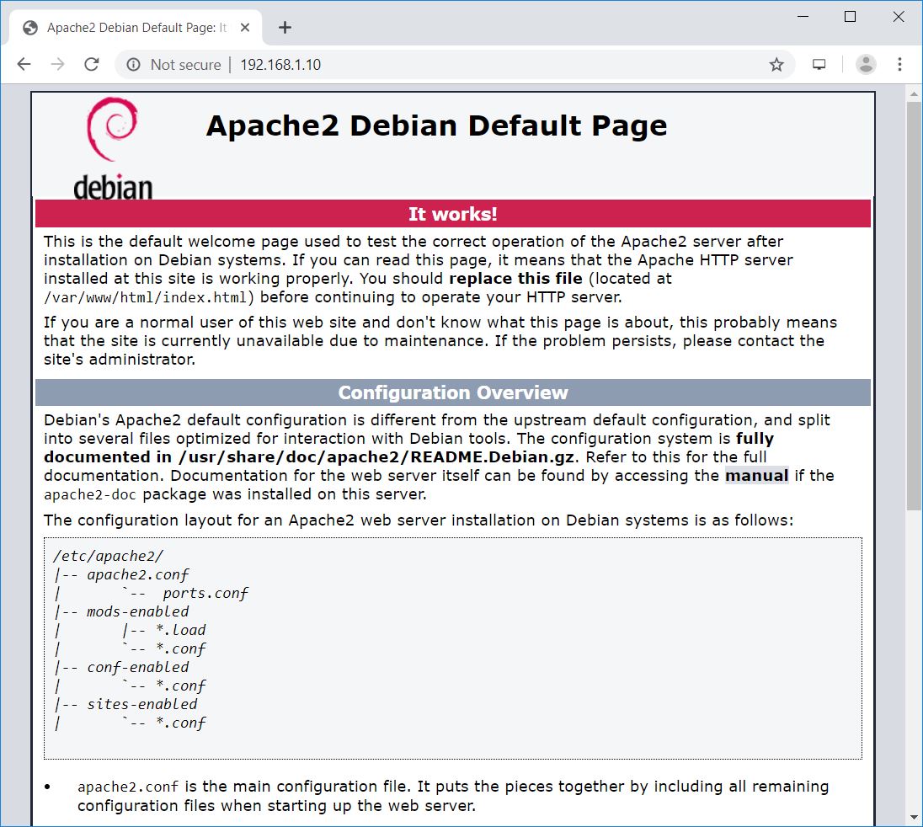Open Chrome's three-dot menu
Viewport: 923px width, 827px height.
pyautogui.click(x=899, y=64)
